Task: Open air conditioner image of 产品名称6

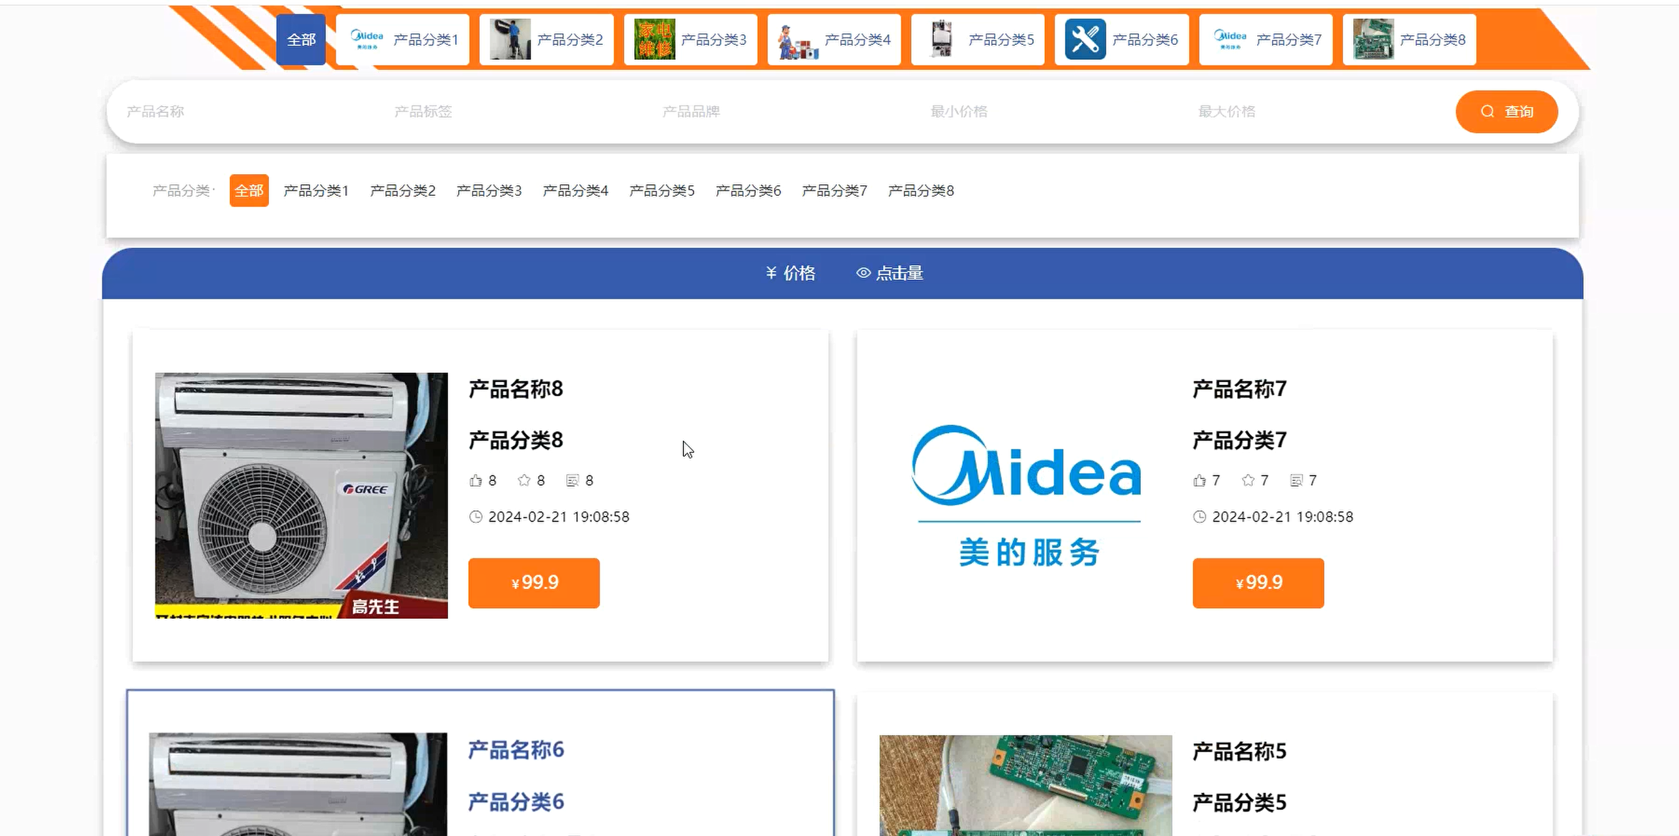Action: click(x=298, y=784)
